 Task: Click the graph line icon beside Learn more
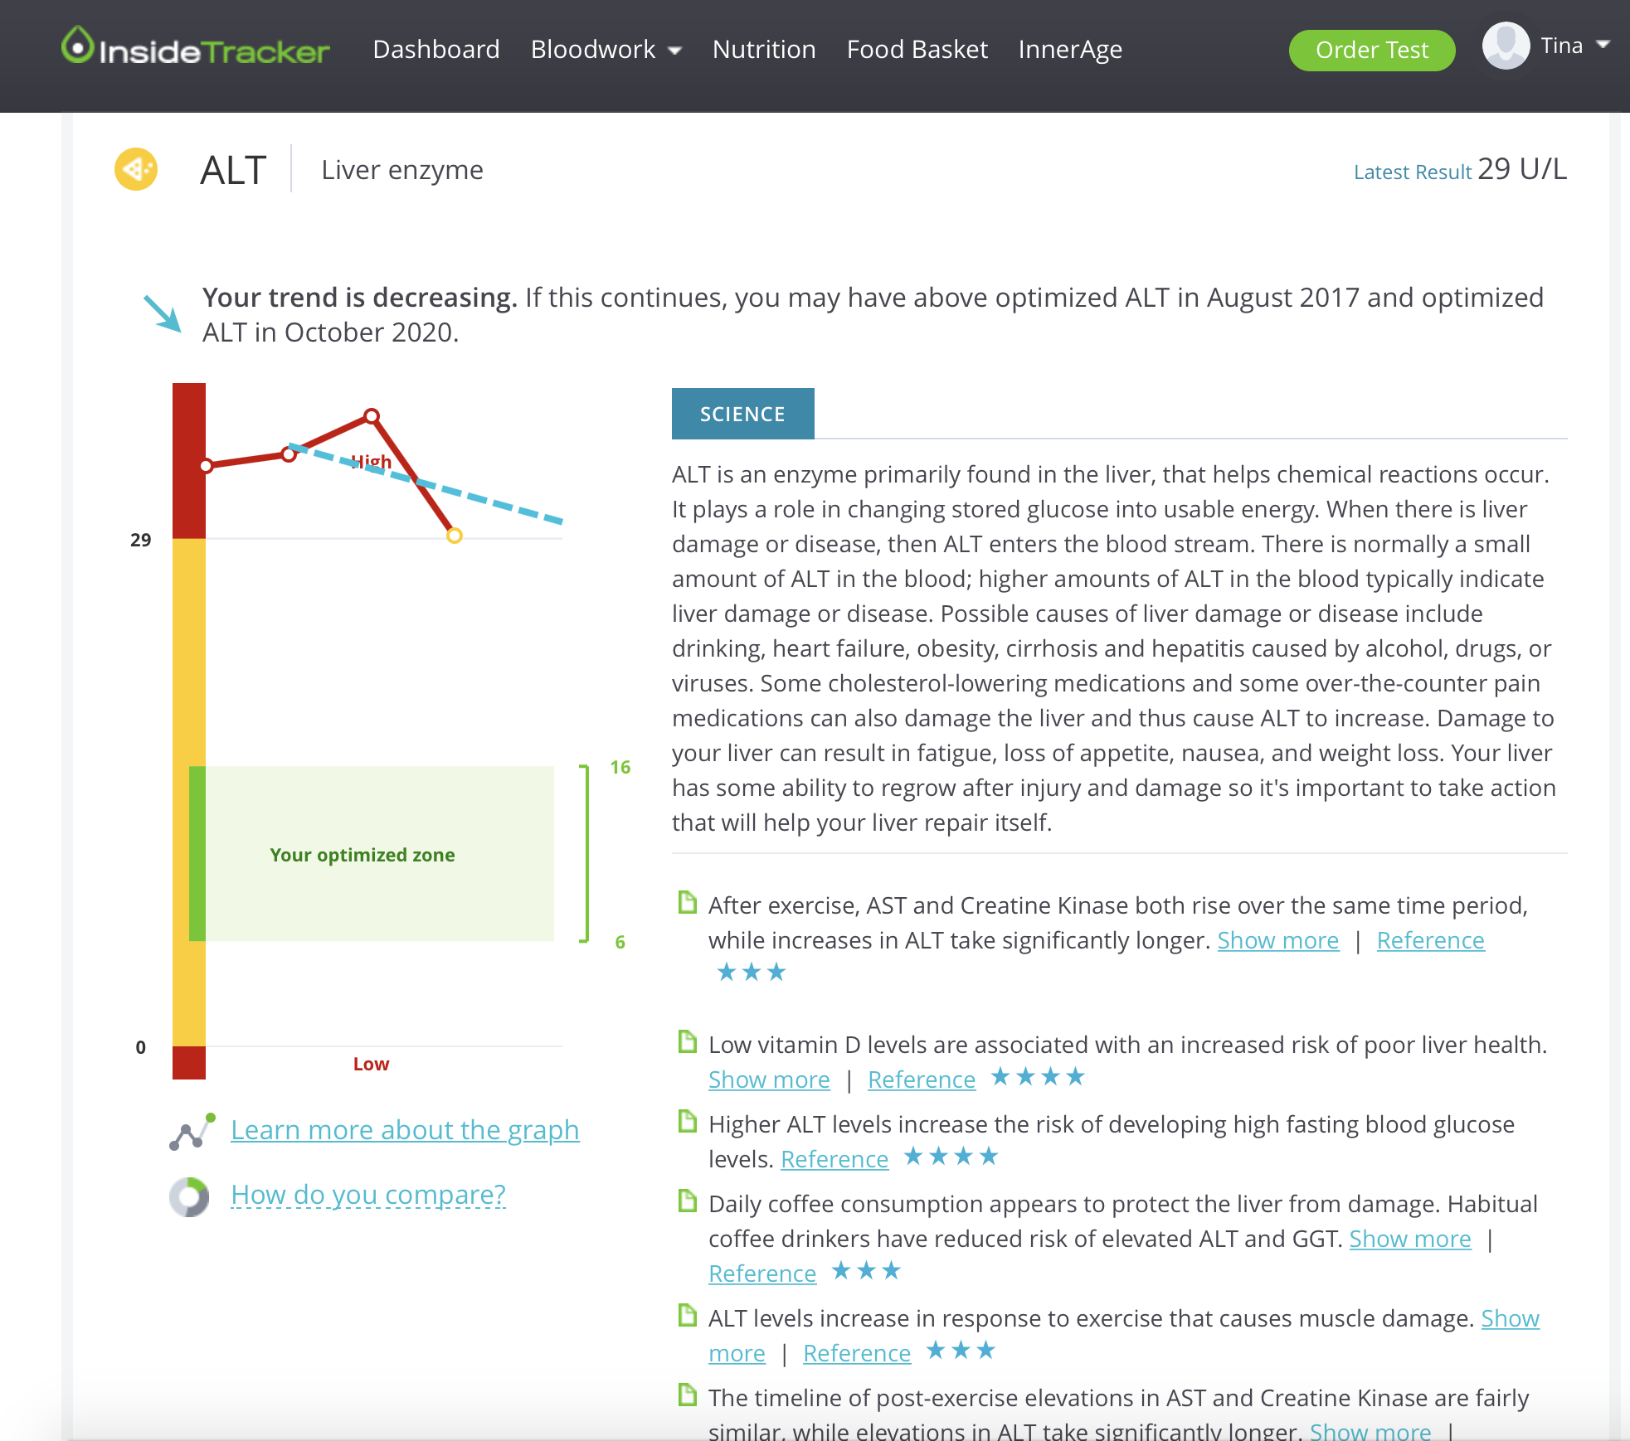(x=192, y=1133)
